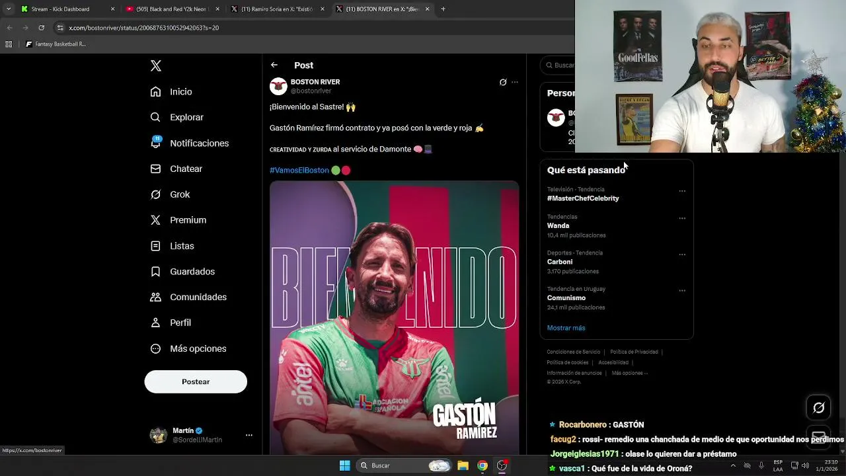Image resolution: width=846 pixels, height=476 pixels.
Task: Expand the Más opciones footer menu
Action: (629, 373)
